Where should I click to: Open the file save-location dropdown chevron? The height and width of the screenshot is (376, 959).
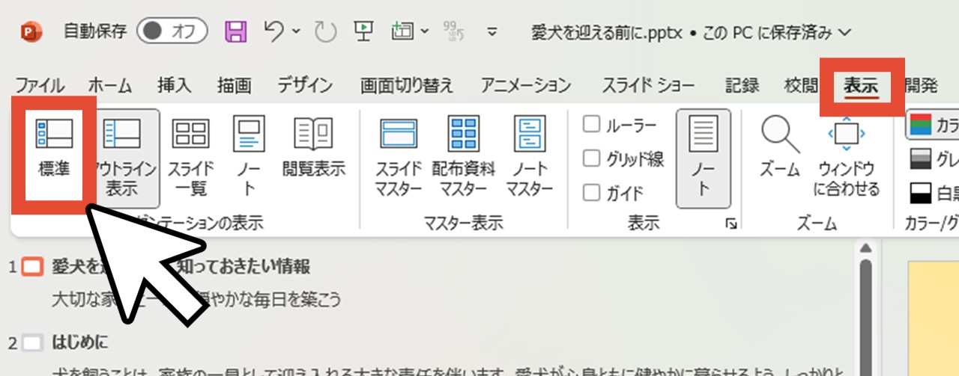pos(846,32)
